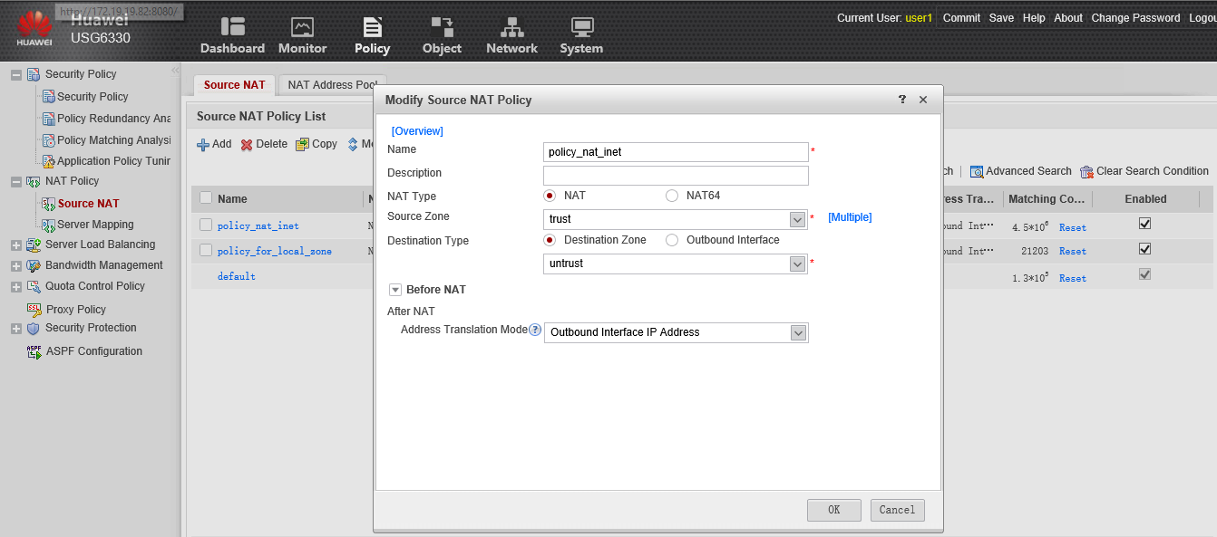Screen dimensions: 1217x537
Task: Toggle Enabled checkbox for policy_nat_inet row
Action: pos(1144,224)
